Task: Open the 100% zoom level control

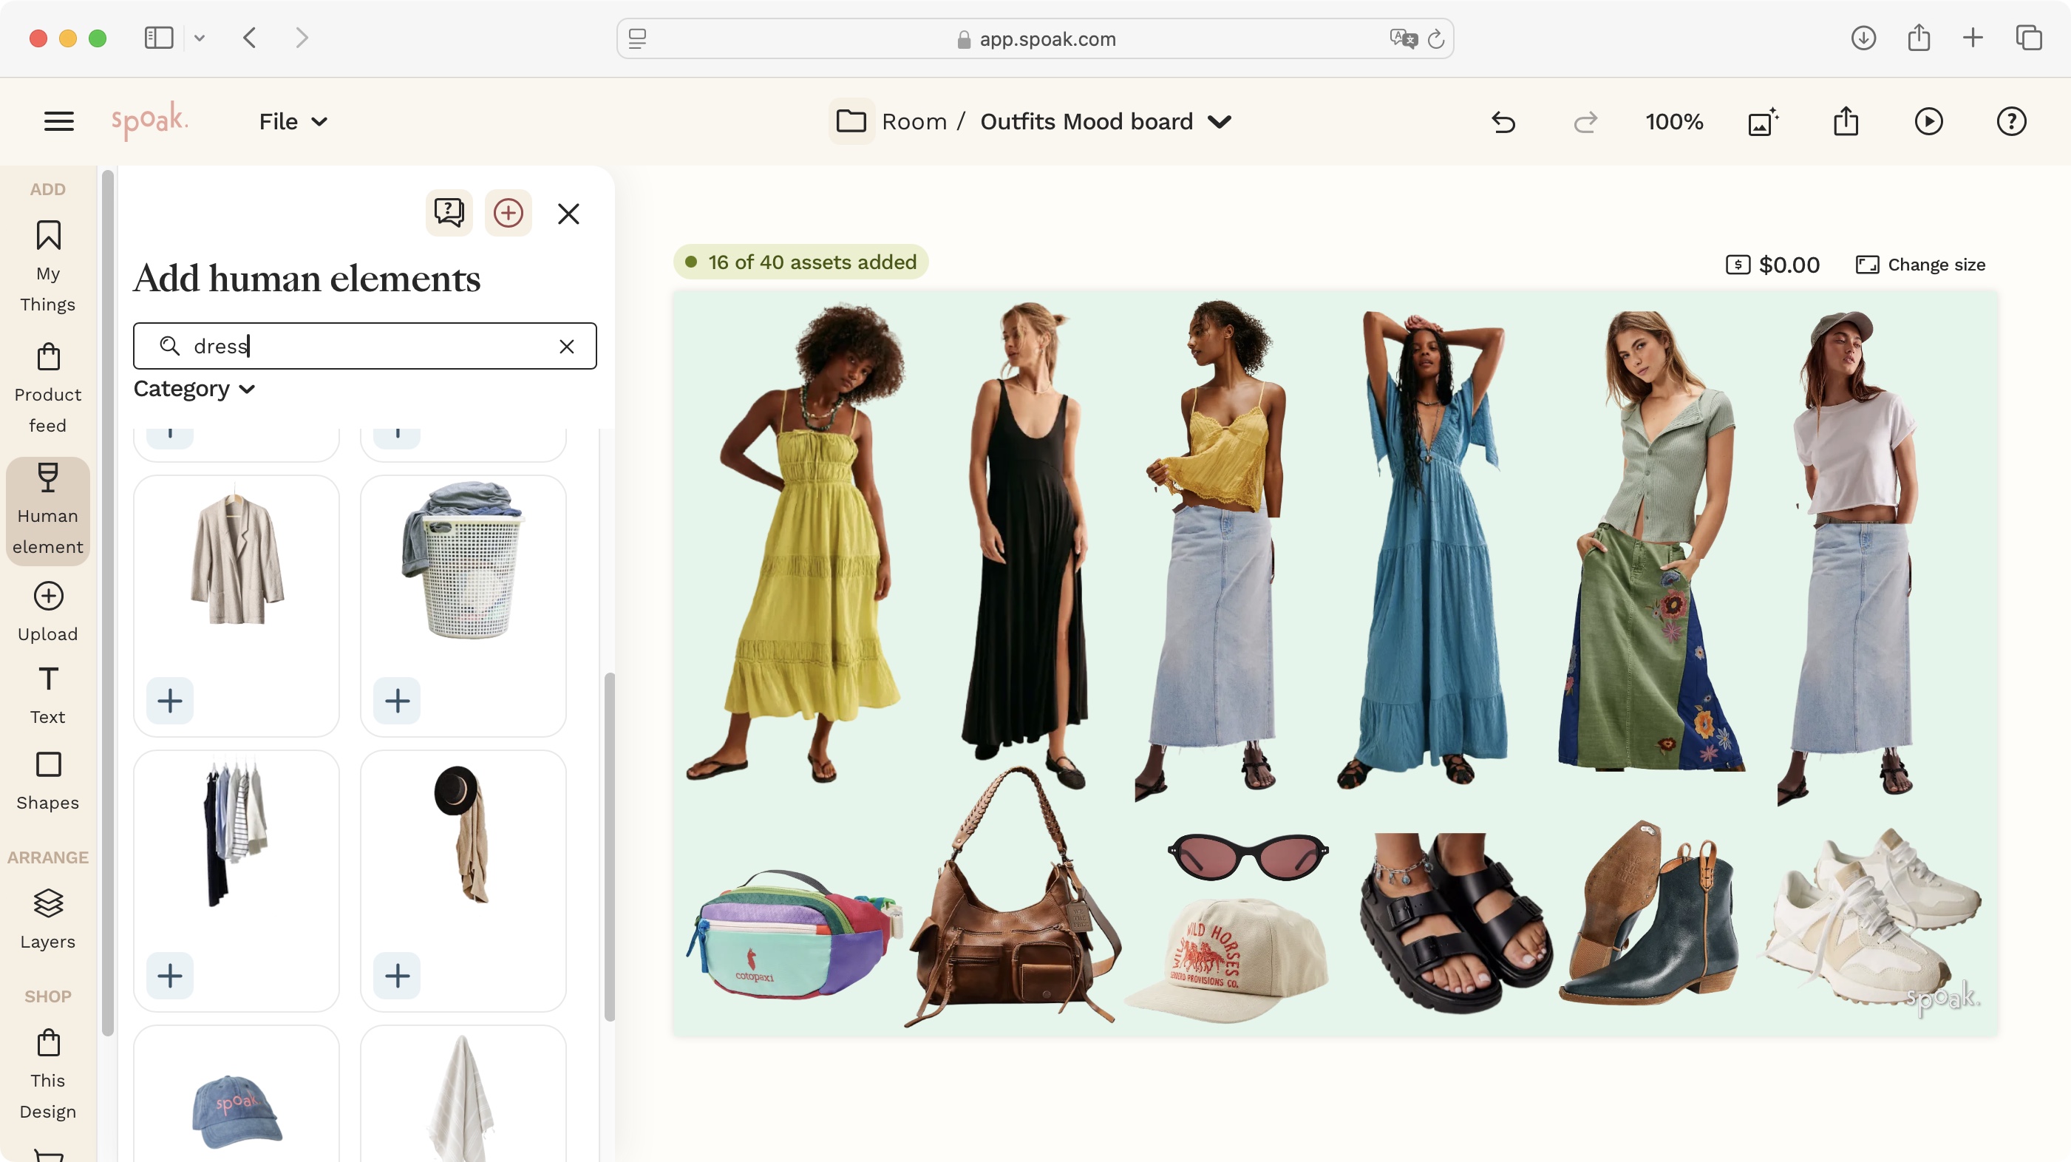Action: point(1674,121)
